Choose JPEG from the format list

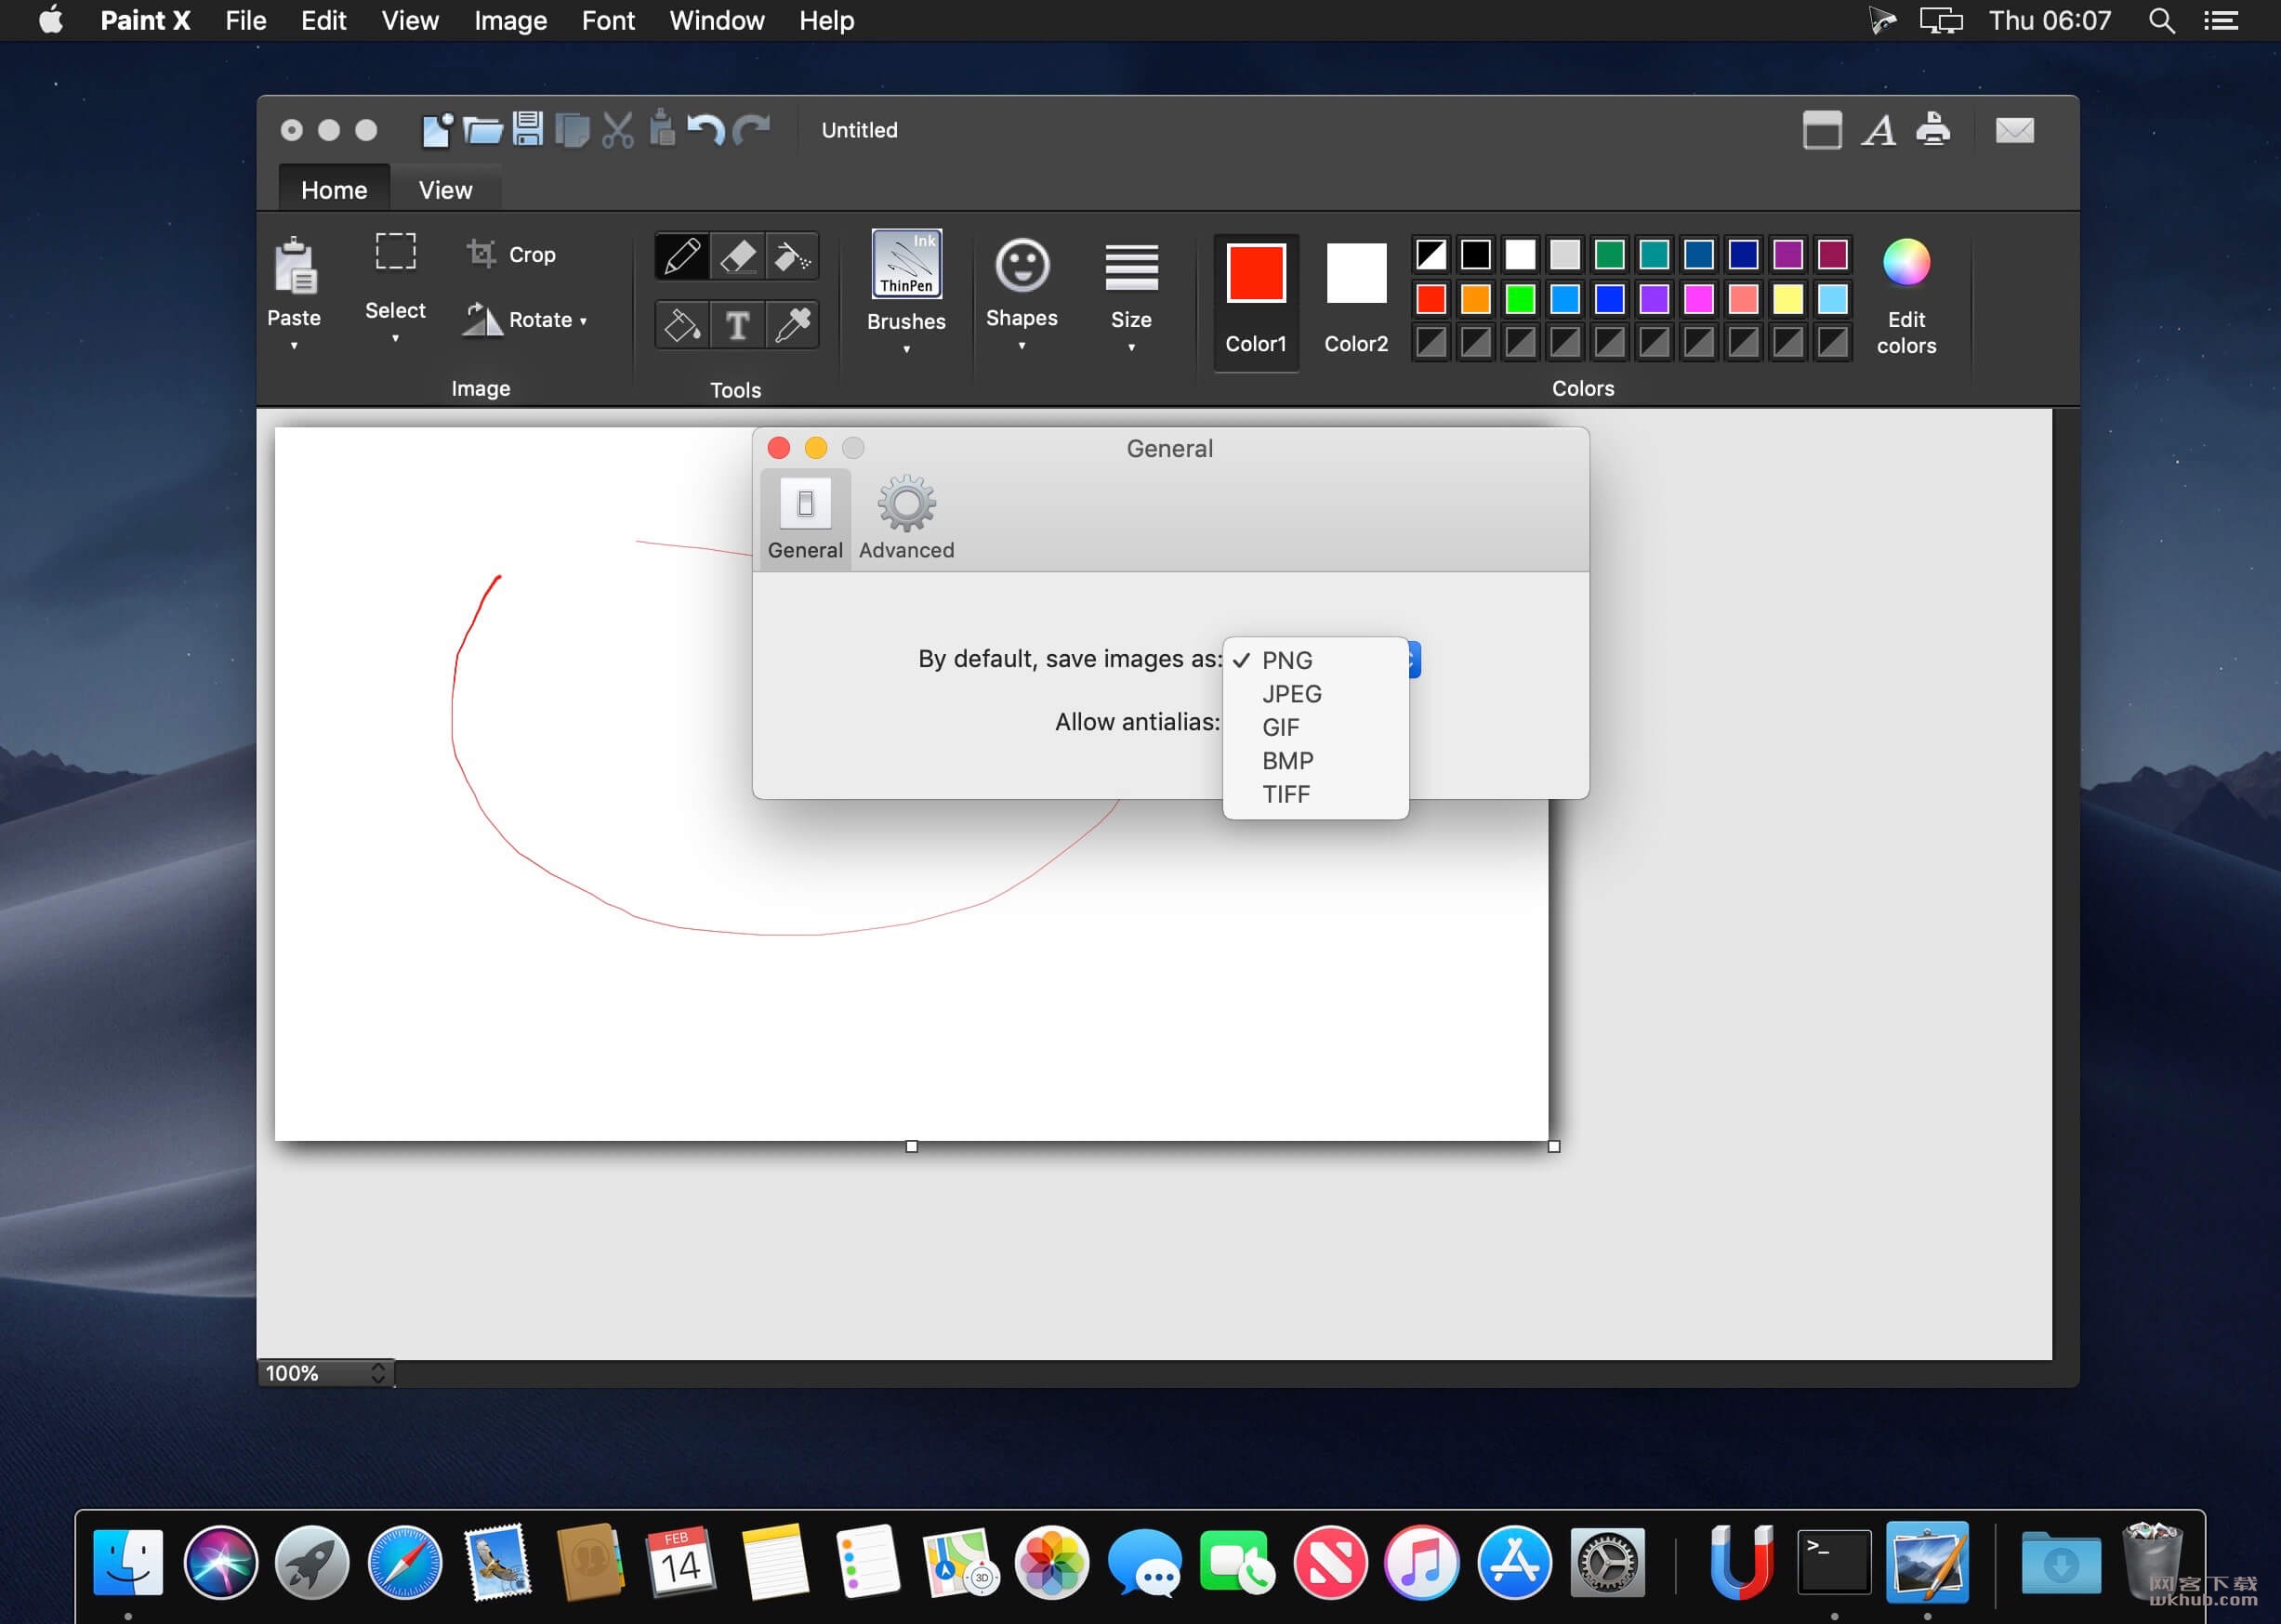(1315, 694)
